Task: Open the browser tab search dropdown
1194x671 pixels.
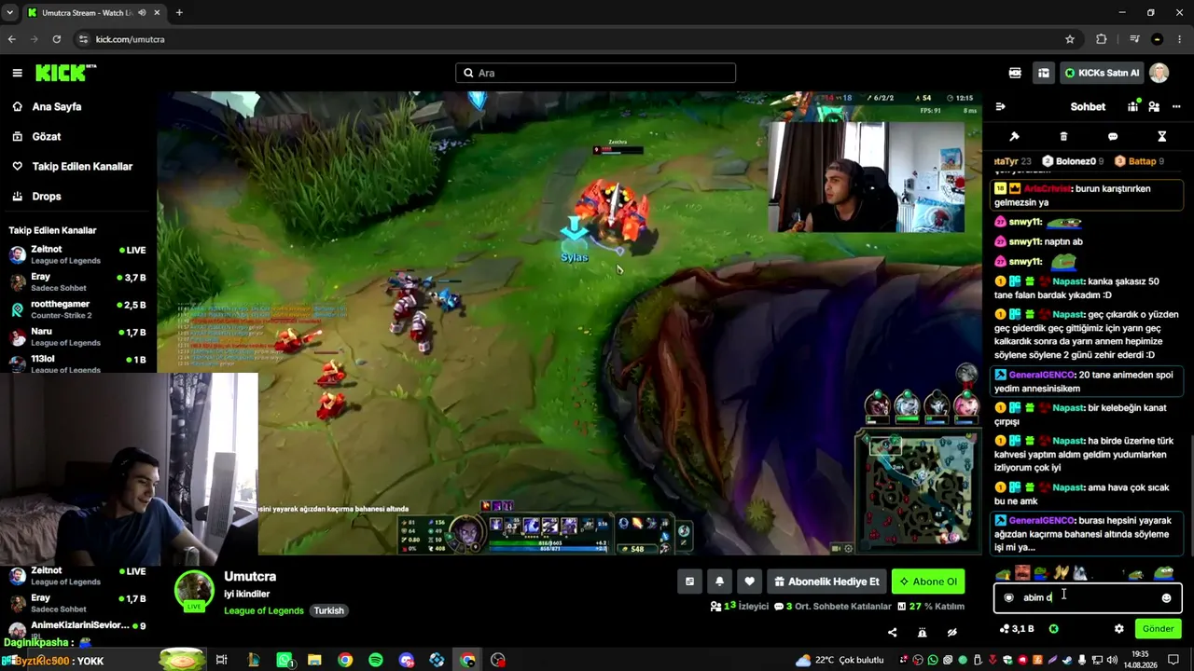Action: pos(9,13)
